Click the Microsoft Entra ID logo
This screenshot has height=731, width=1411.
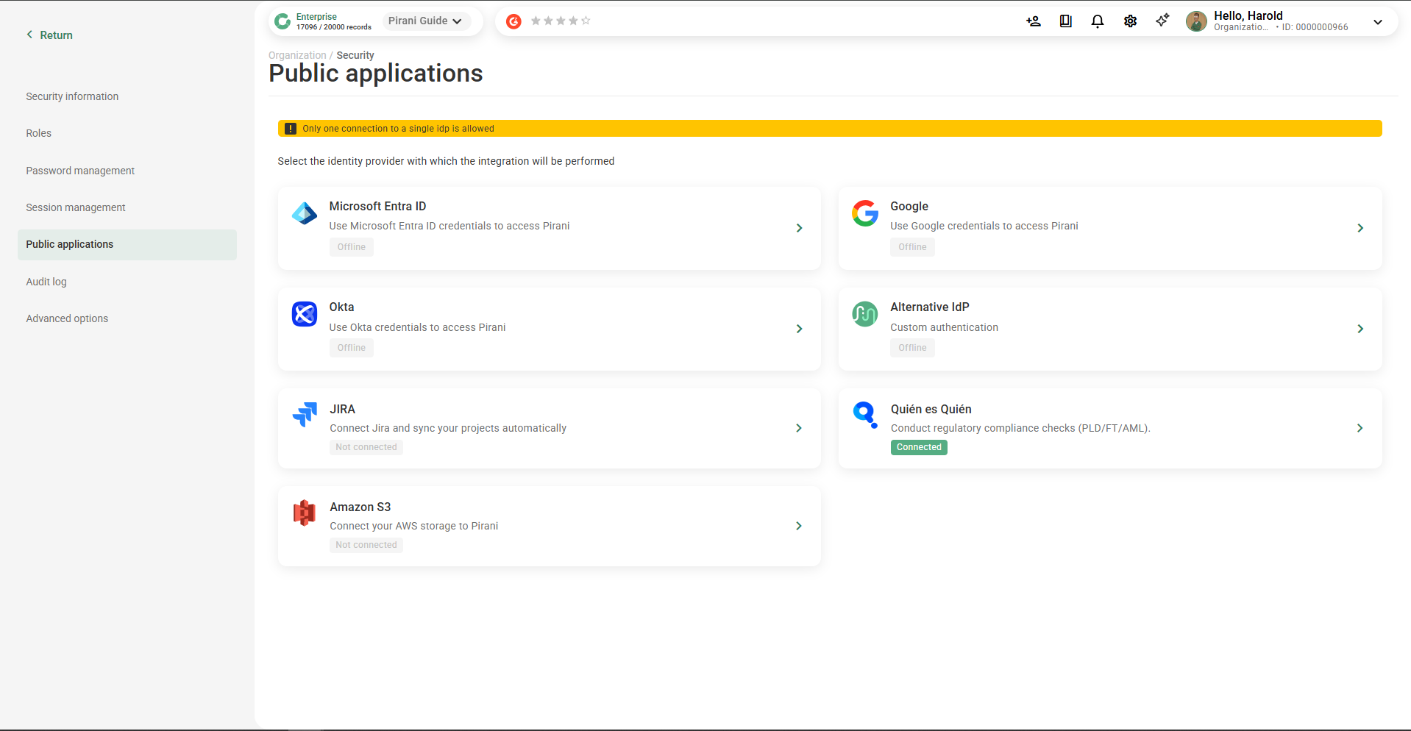(305, 214)
